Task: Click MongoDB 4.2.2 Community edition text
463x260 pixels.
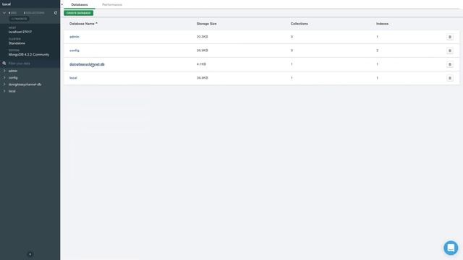Action: (29, 55)
